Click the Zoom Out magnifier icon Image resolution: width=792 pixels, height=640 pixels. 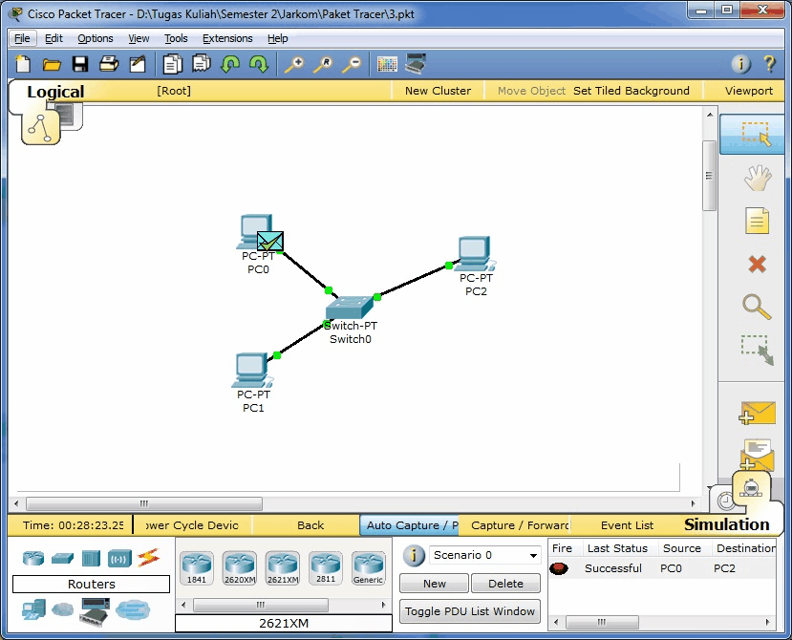tap(353, 64)
